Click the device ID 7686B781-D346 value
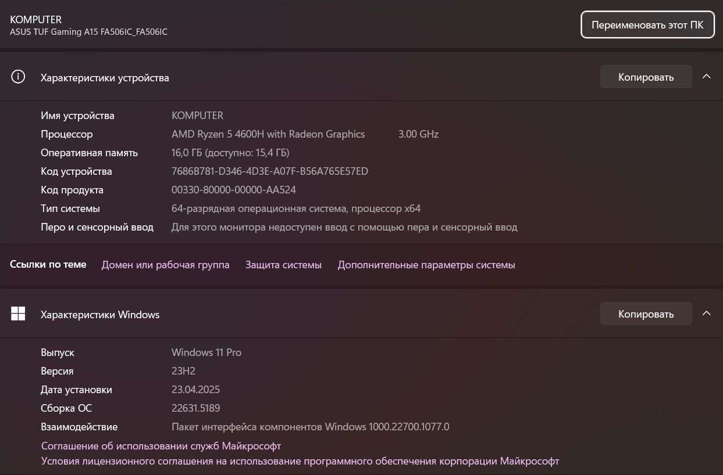Image resolution: width=723 pixels, height=475 pixels. [270, 171]
